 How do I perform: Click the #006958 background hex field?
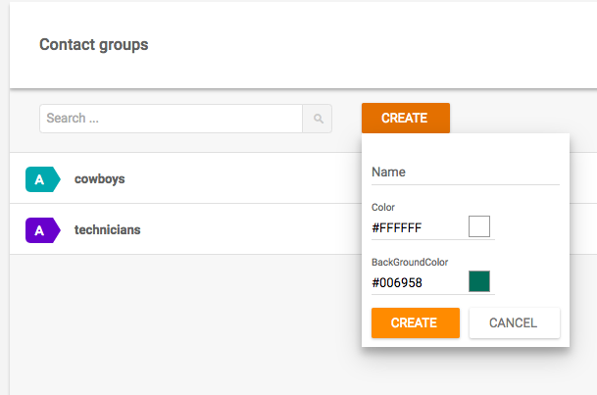(x=417, y=283)
